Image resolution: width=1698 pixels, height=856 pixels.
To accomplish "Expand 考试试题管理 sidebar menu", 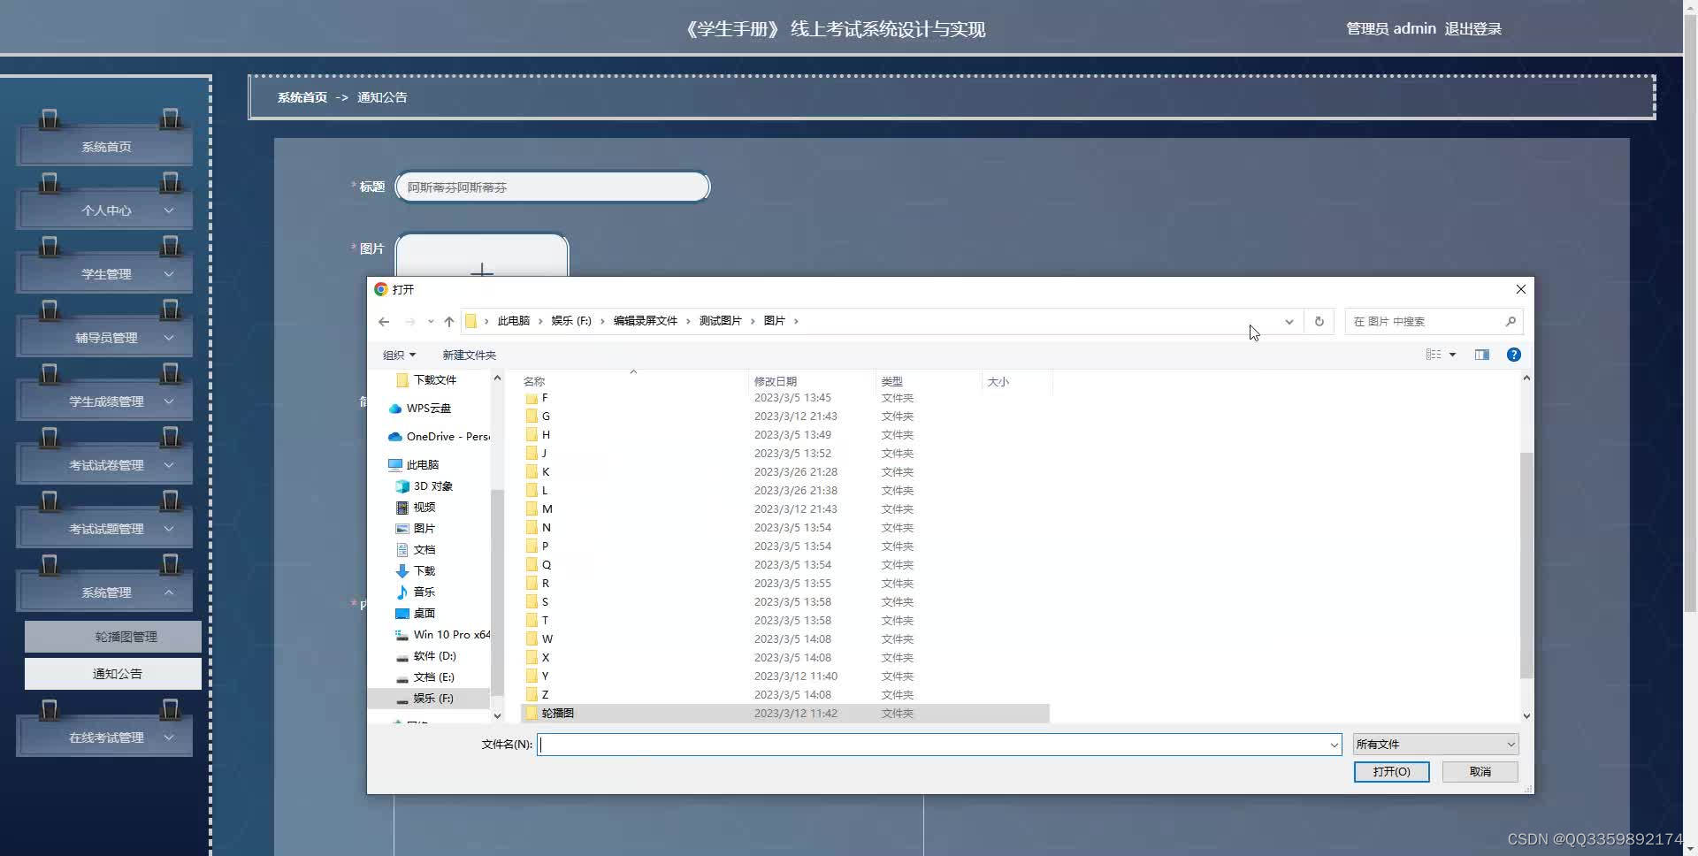I will click(x=105, y=529).
